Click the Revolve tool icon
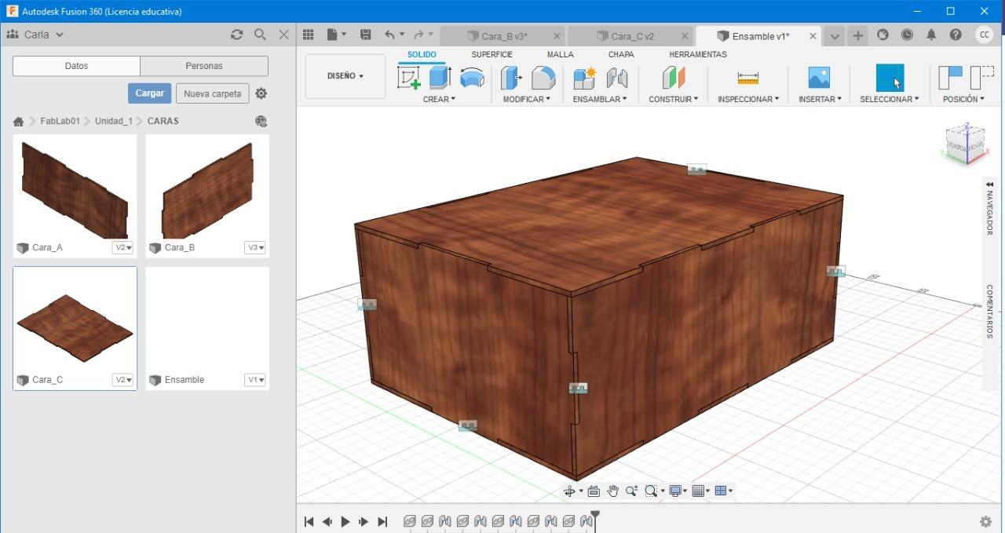 point(472,78)
